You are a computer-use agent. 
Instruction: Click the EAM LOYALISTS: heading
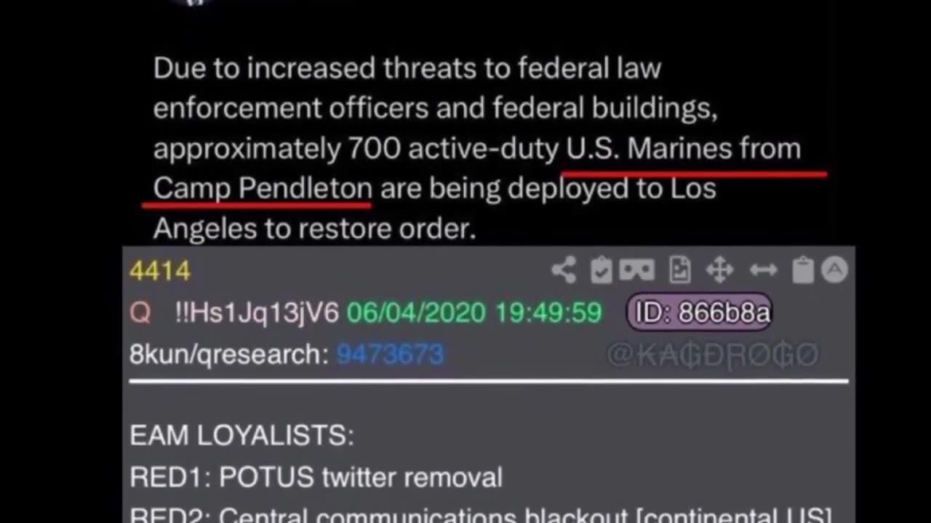[x=241, y=436]
